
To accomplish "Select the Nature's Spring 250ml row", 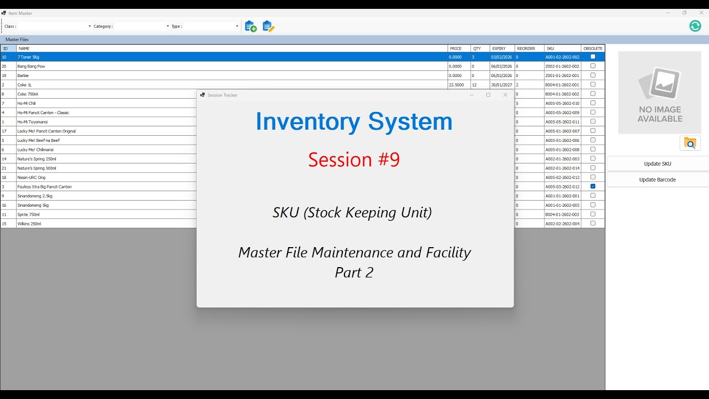I will (99, 158).
